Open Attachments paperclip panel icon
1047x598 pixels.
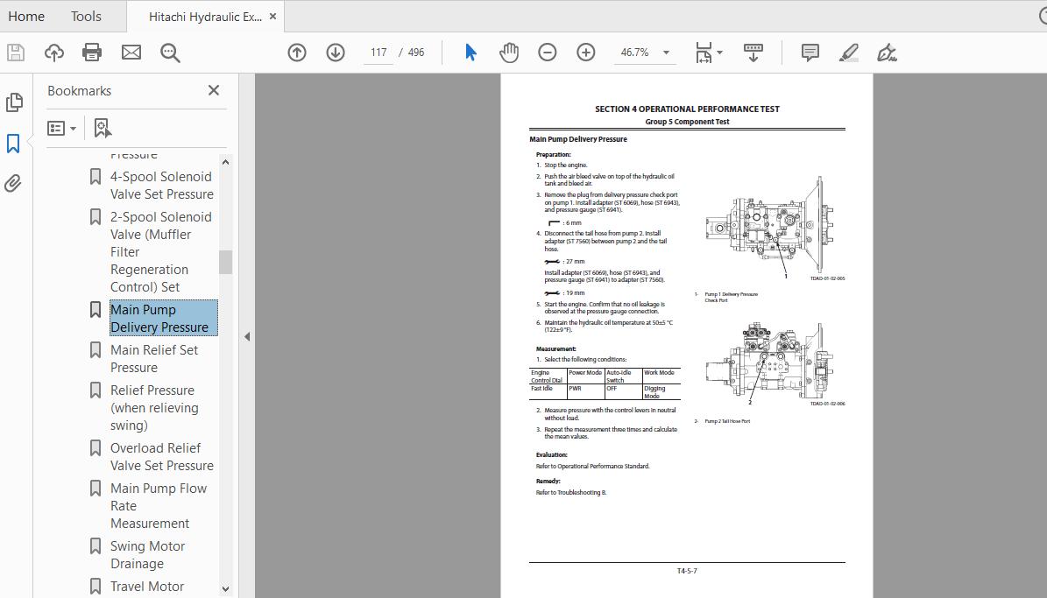click(x=12, y=184)
